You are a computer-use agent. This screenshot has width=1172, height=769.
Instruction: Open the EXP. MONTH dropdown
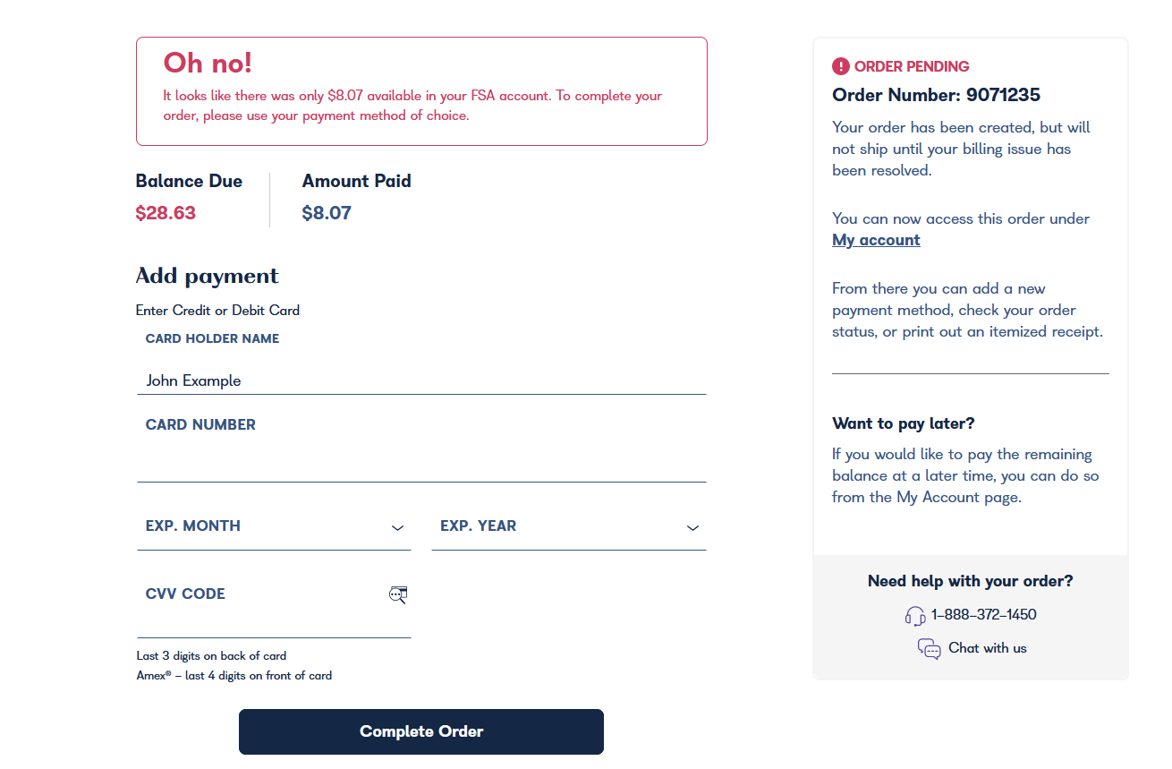pyautogui.click(x=273, y=528)
